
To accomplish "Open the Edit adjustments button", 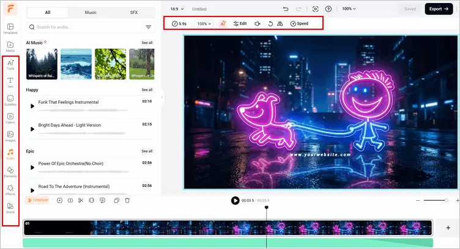I will coord(240,24).
